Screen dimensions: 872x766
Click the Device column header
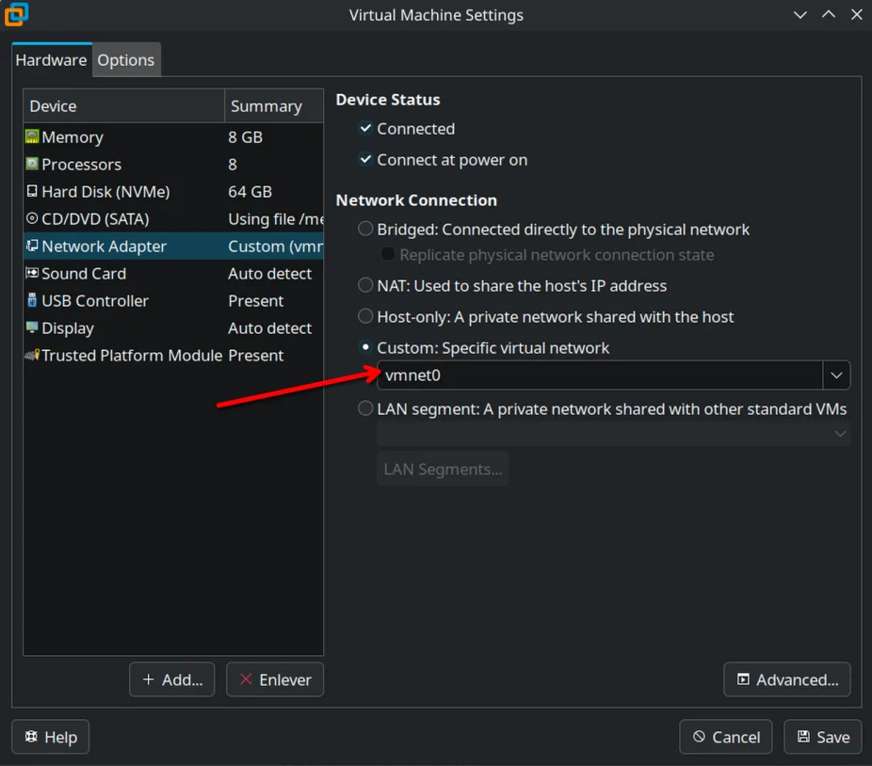tap(124, 105)
